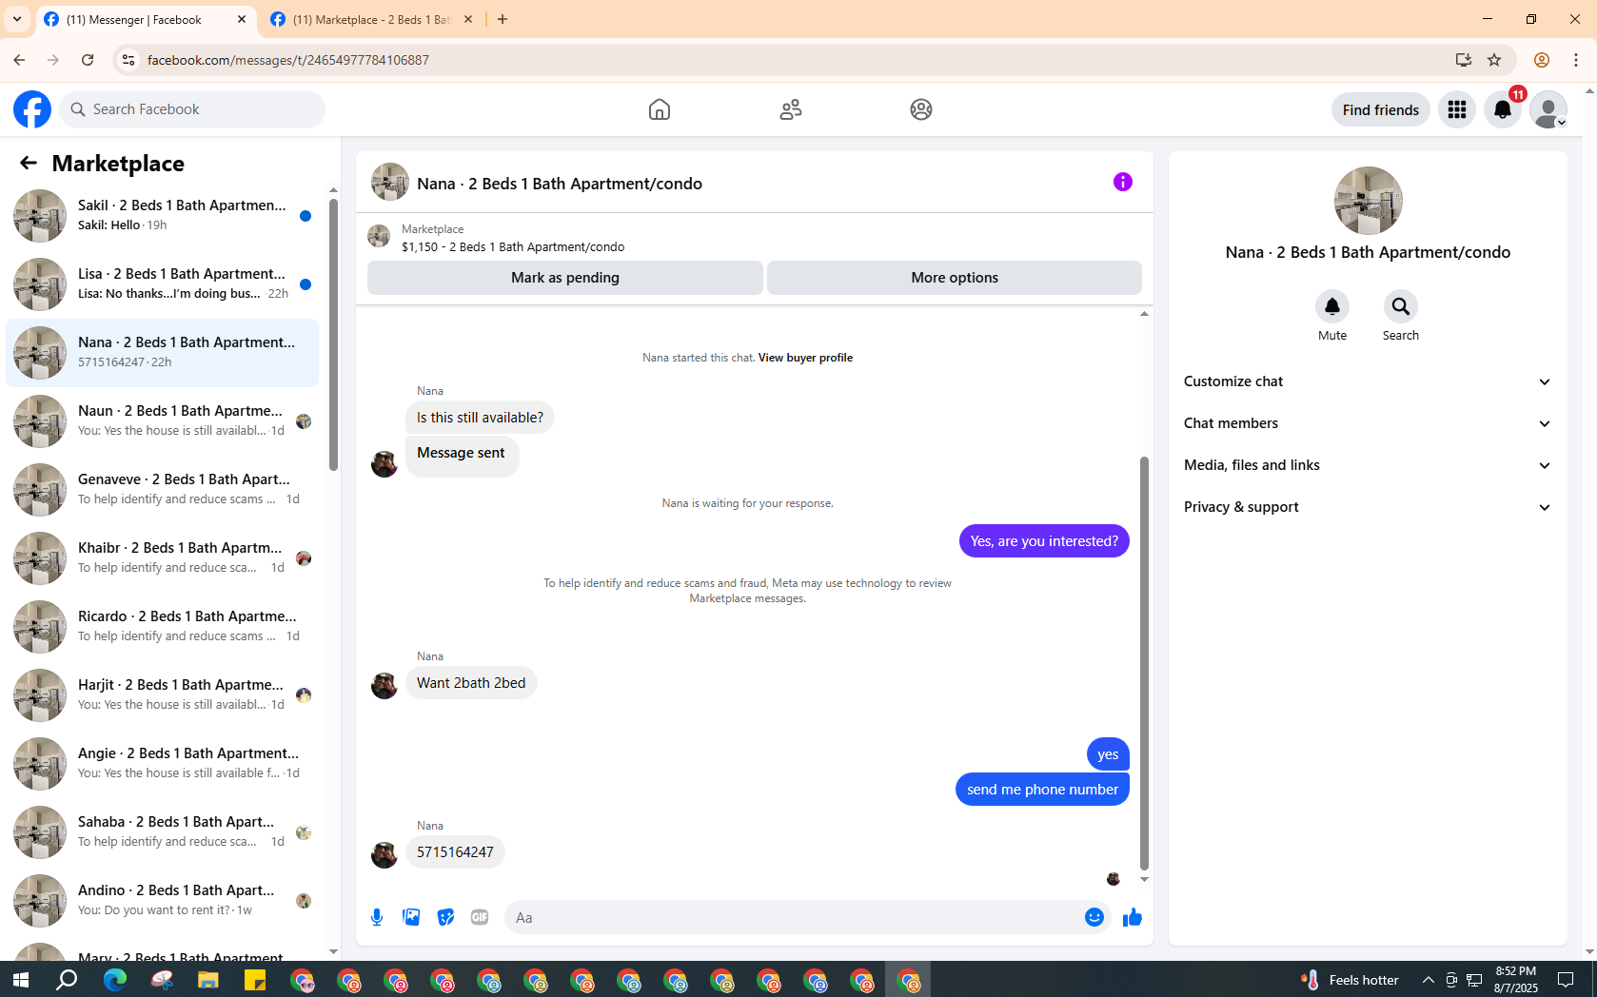The image size is (1597, 997).
Task: Open the View buyer profile link
Action: [805, 358]
